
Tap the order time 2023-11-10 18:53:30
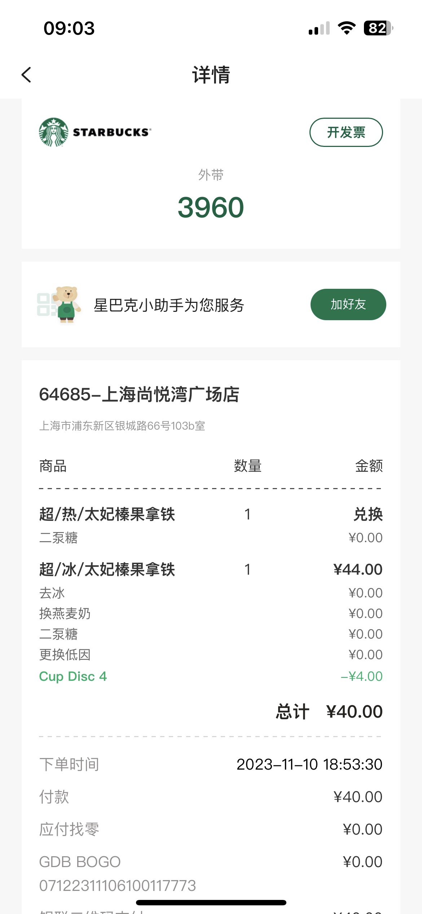309,764
